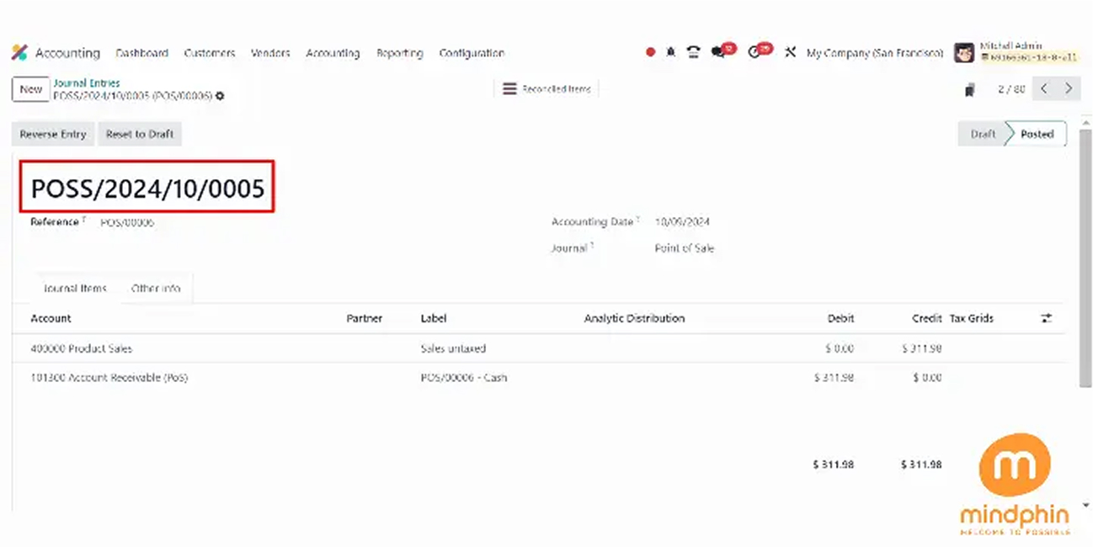
Task: Click the red recording indicator dot
Action: tap(650, 52)
